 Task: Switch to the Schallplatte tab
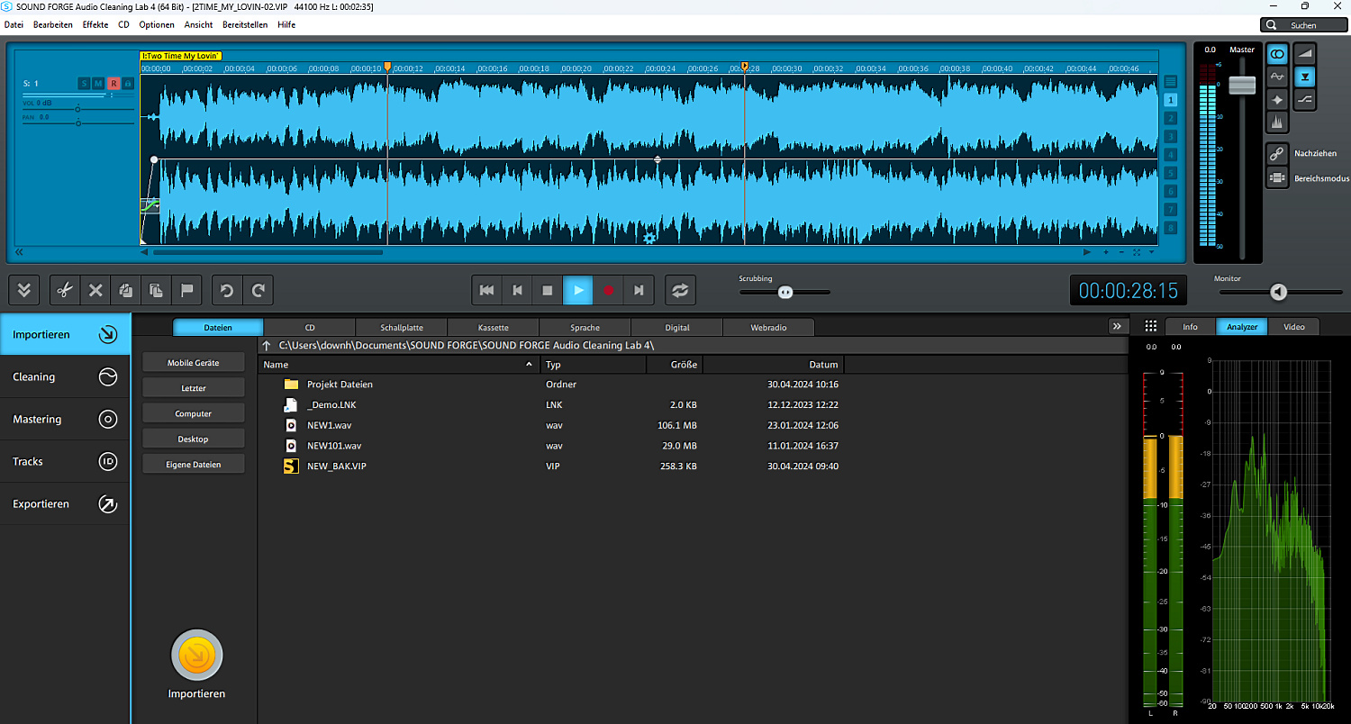pos(401,328)
